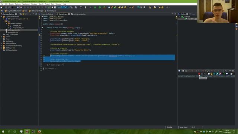
Task: Toggle Link with Editor in Package Explorer
Action: (23, 14)
